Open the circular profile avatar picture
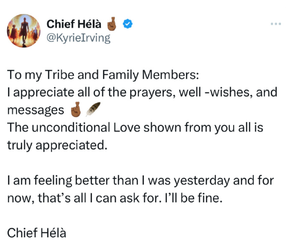Image resolution: width=286 pixels, height=243 pixels. (x=24, y=31)
